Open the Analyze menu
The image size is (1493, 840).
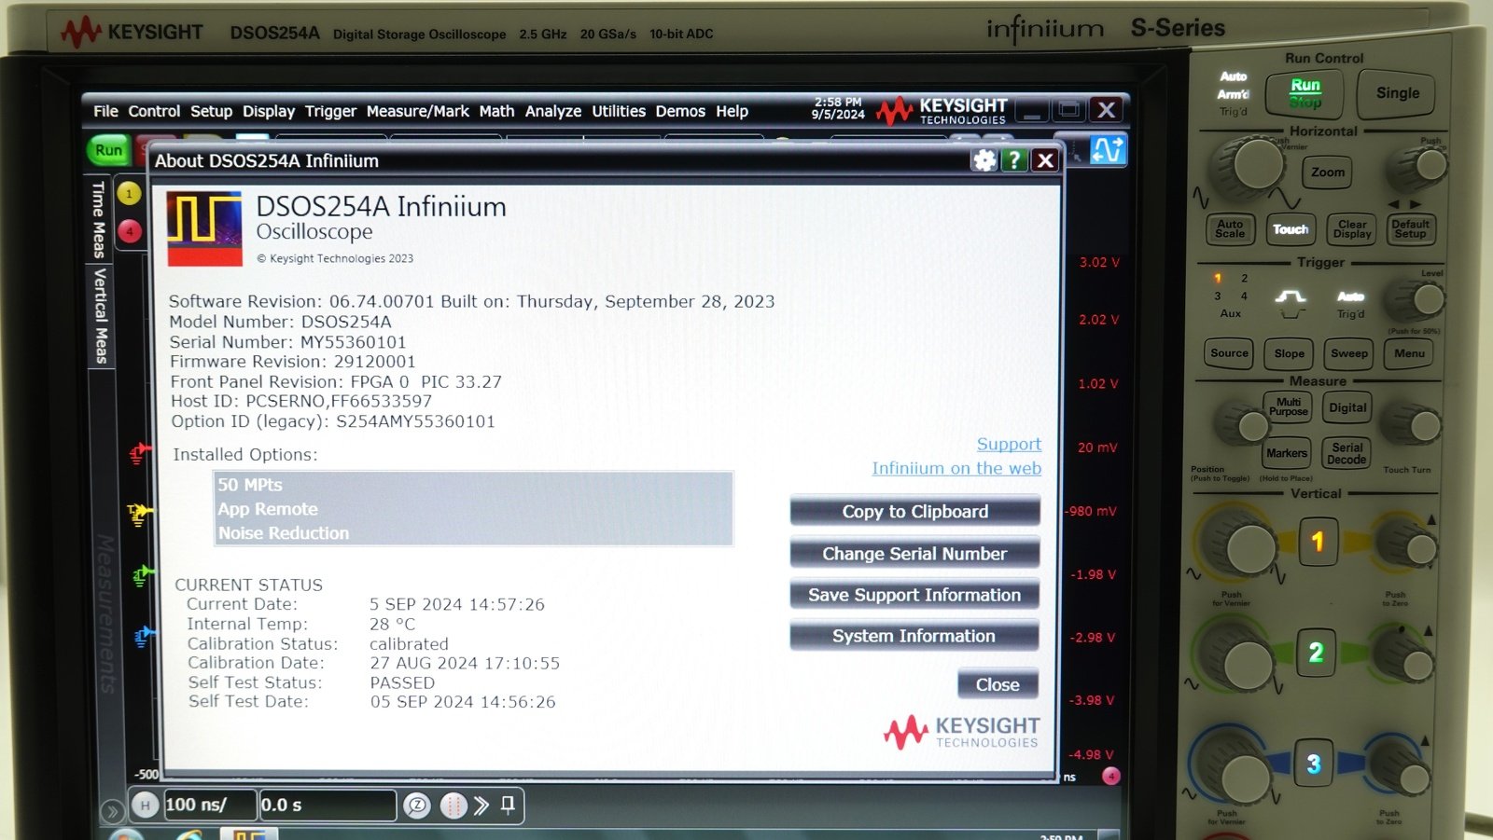552,111
